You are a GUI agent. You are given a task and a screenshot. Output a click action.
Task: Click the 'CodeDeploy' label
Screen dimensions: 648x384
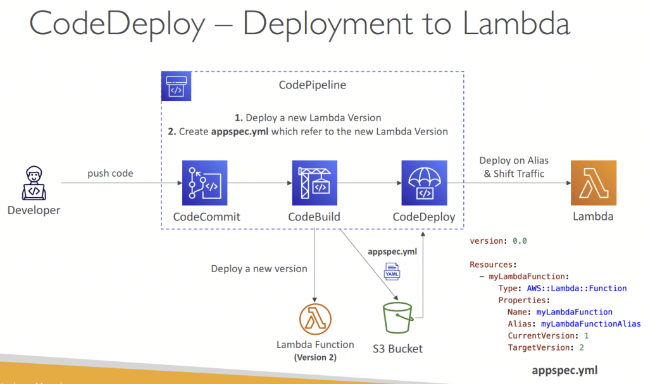[424, 217]
